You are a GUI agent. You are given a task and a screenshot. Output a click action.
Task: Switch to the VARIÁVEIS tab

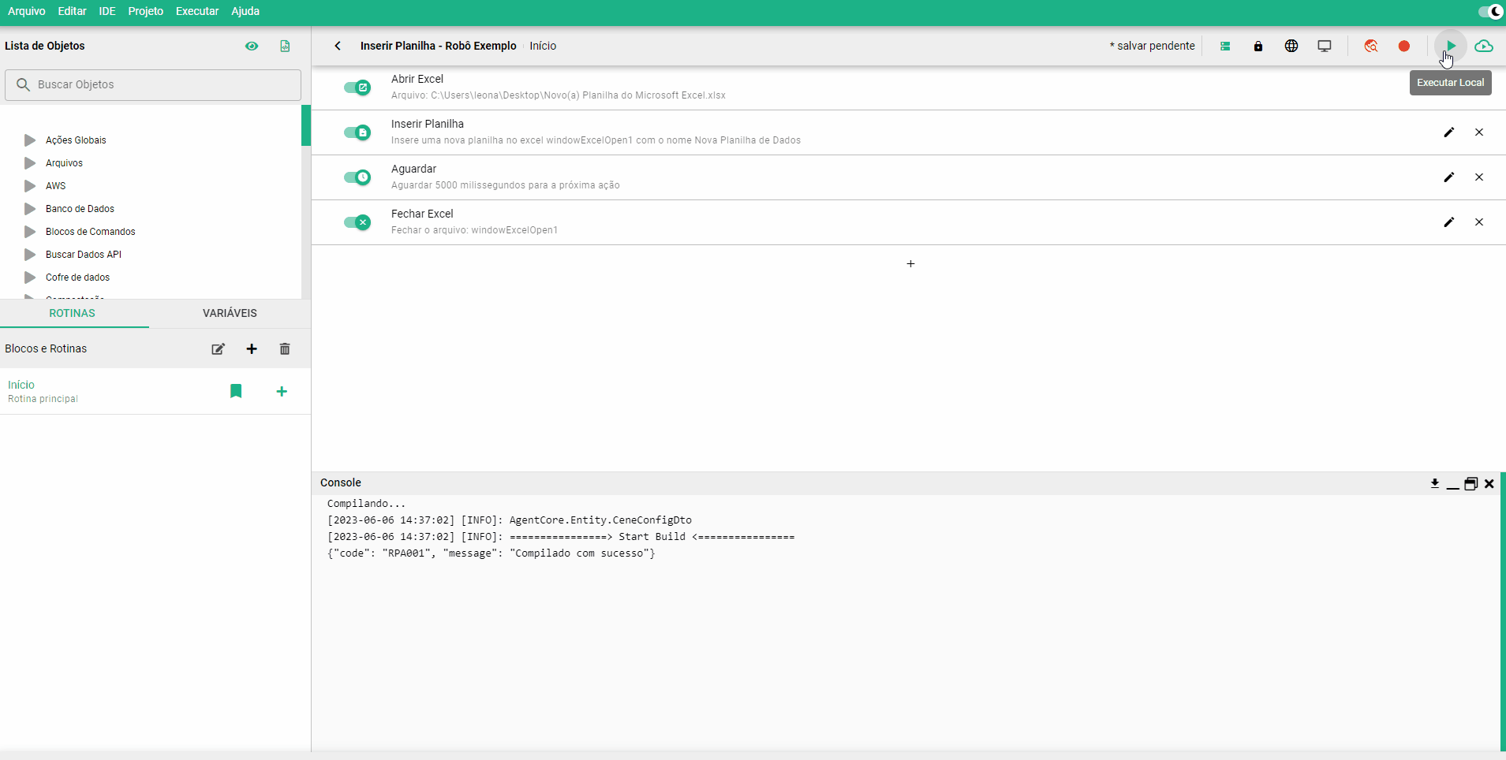pos(230,313)
